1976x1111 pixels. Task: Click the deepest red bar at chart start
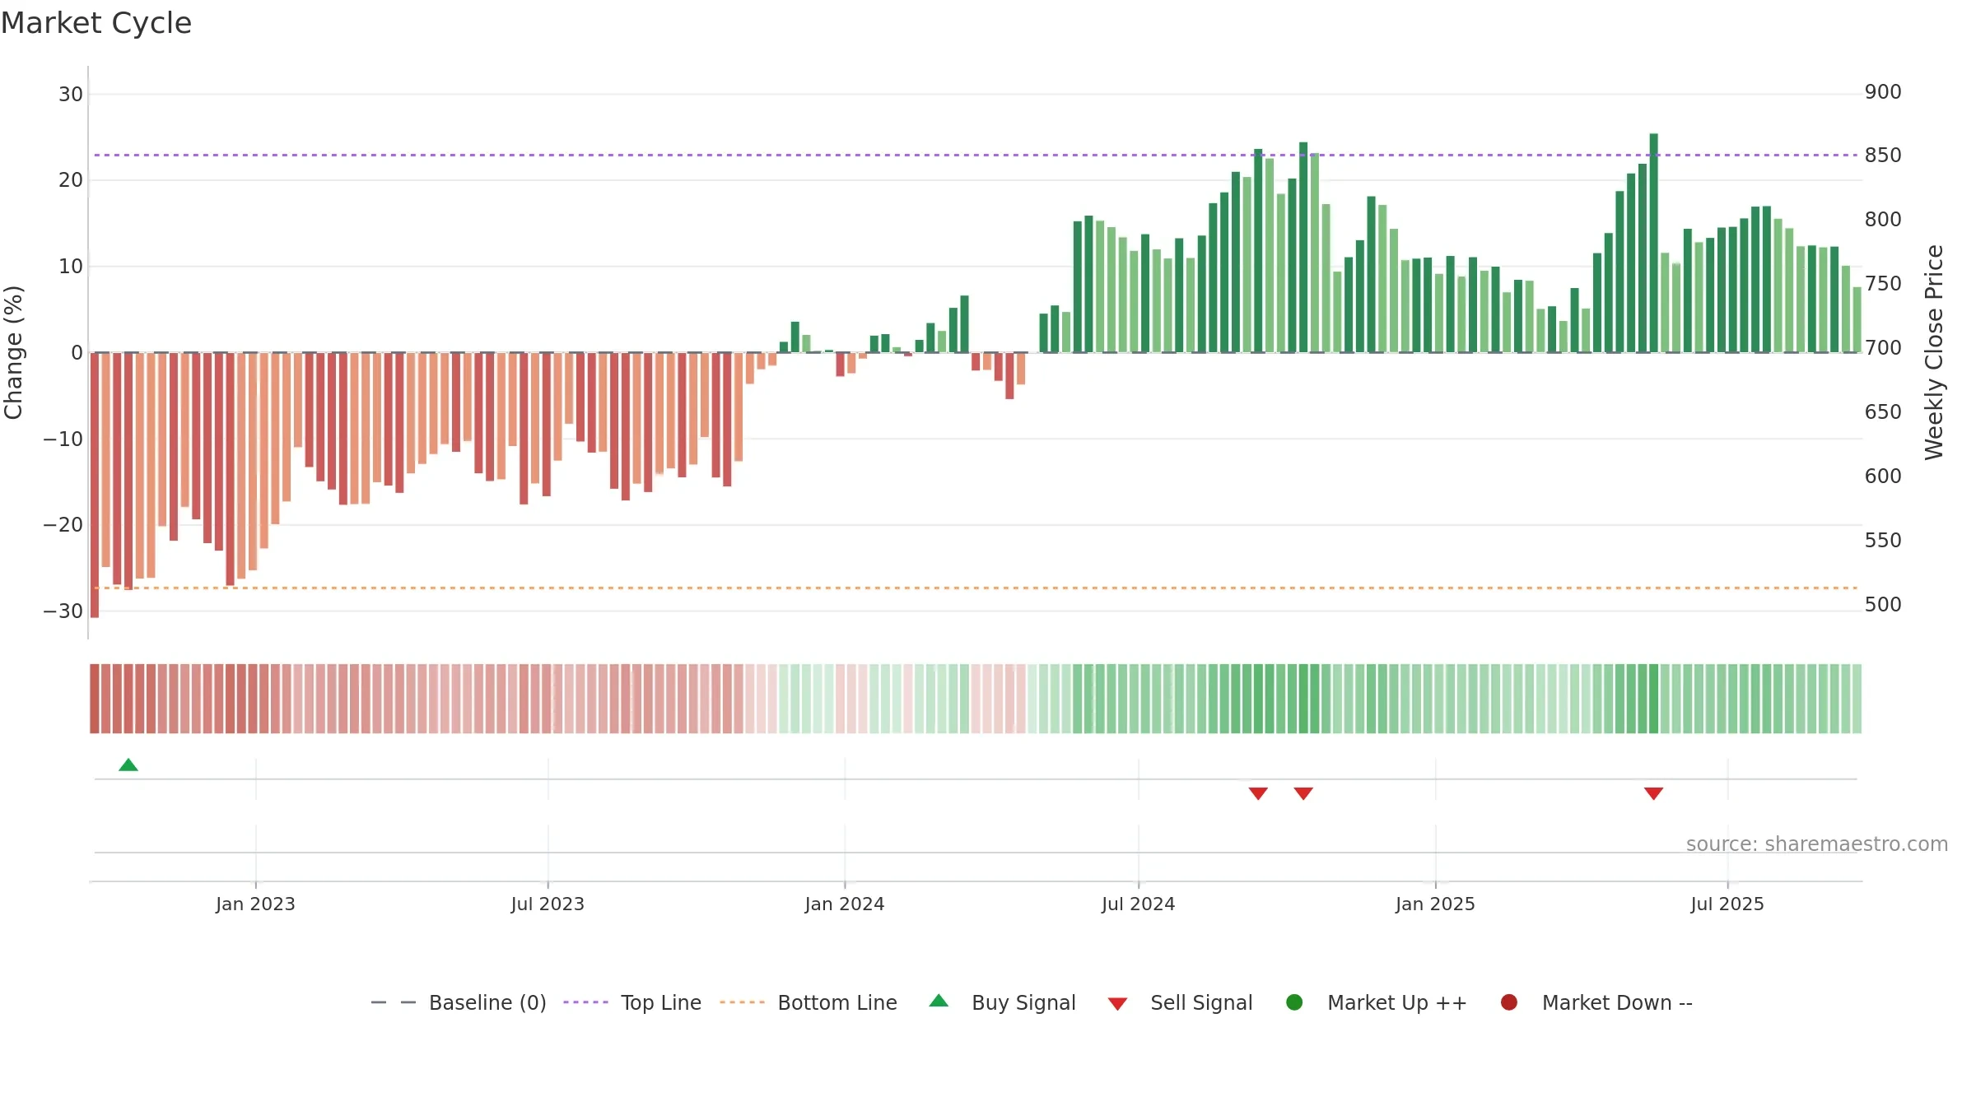point(95,485)
